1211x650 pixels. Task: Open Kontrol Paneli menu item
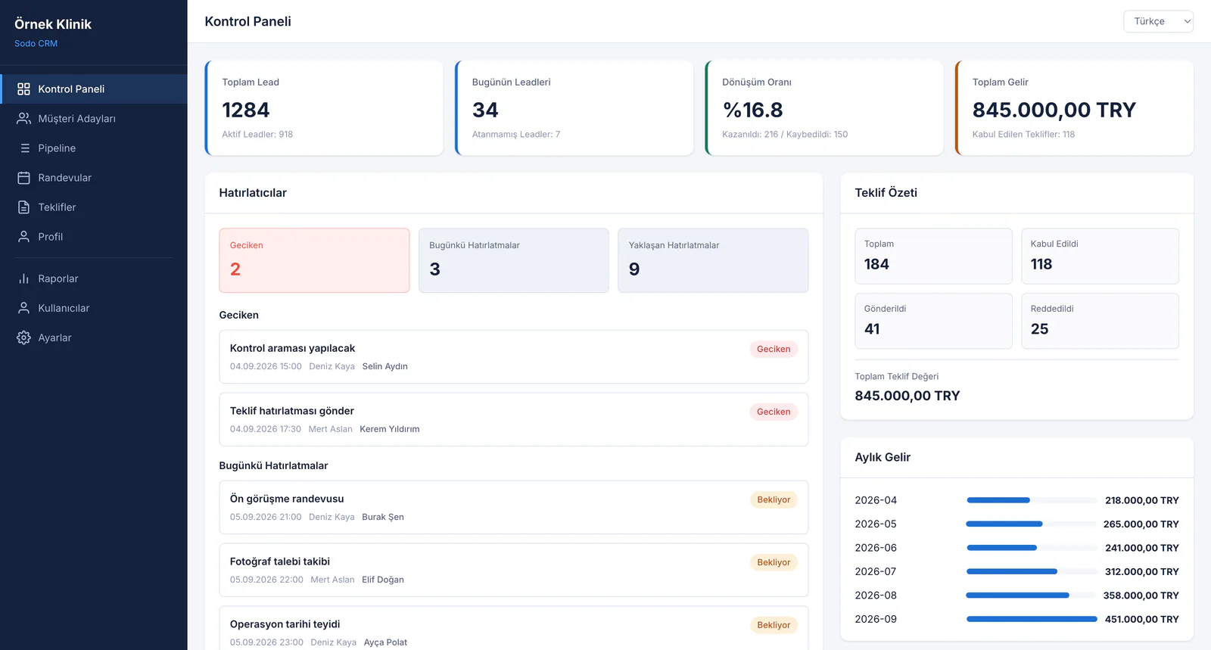[94, 89]
